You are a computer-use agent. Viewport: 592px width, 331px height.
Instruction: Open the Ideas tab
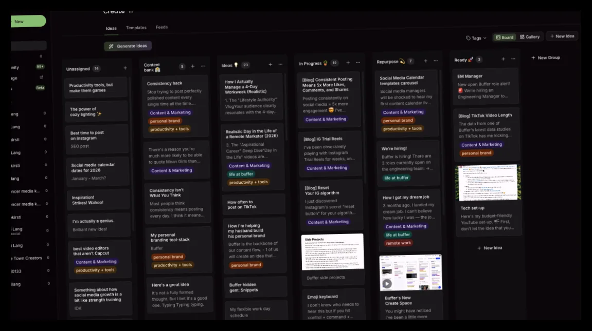click(111, 28)
